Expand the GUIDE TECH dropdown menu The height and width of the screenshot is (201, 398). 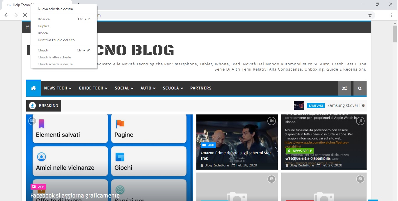coord(93,88)
